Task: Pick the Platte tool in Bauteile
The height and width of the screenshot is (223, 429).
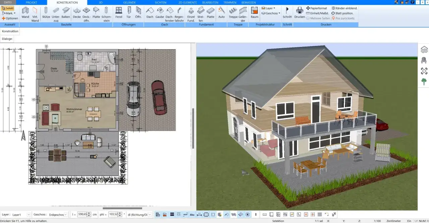Action: point(96,13)
